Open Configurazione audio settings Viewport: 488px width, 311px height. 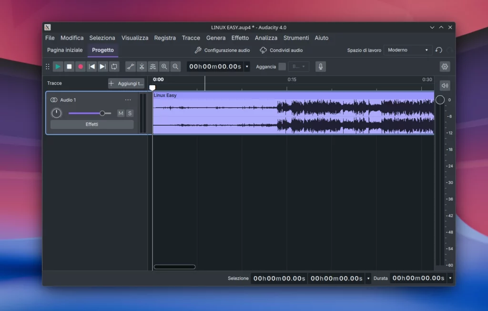[222, 50]
